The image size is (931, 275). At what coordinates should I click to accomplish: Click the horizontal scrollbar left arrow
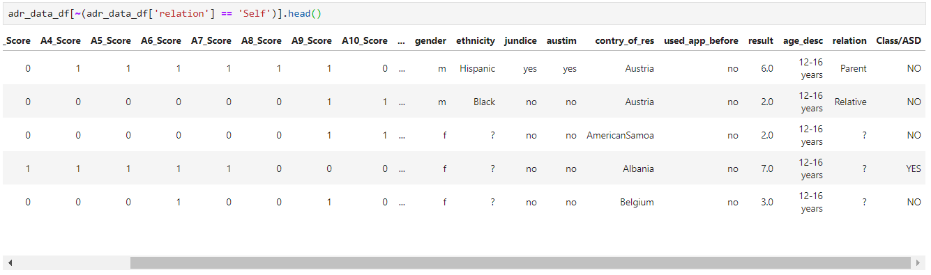[x=10, y=263]
